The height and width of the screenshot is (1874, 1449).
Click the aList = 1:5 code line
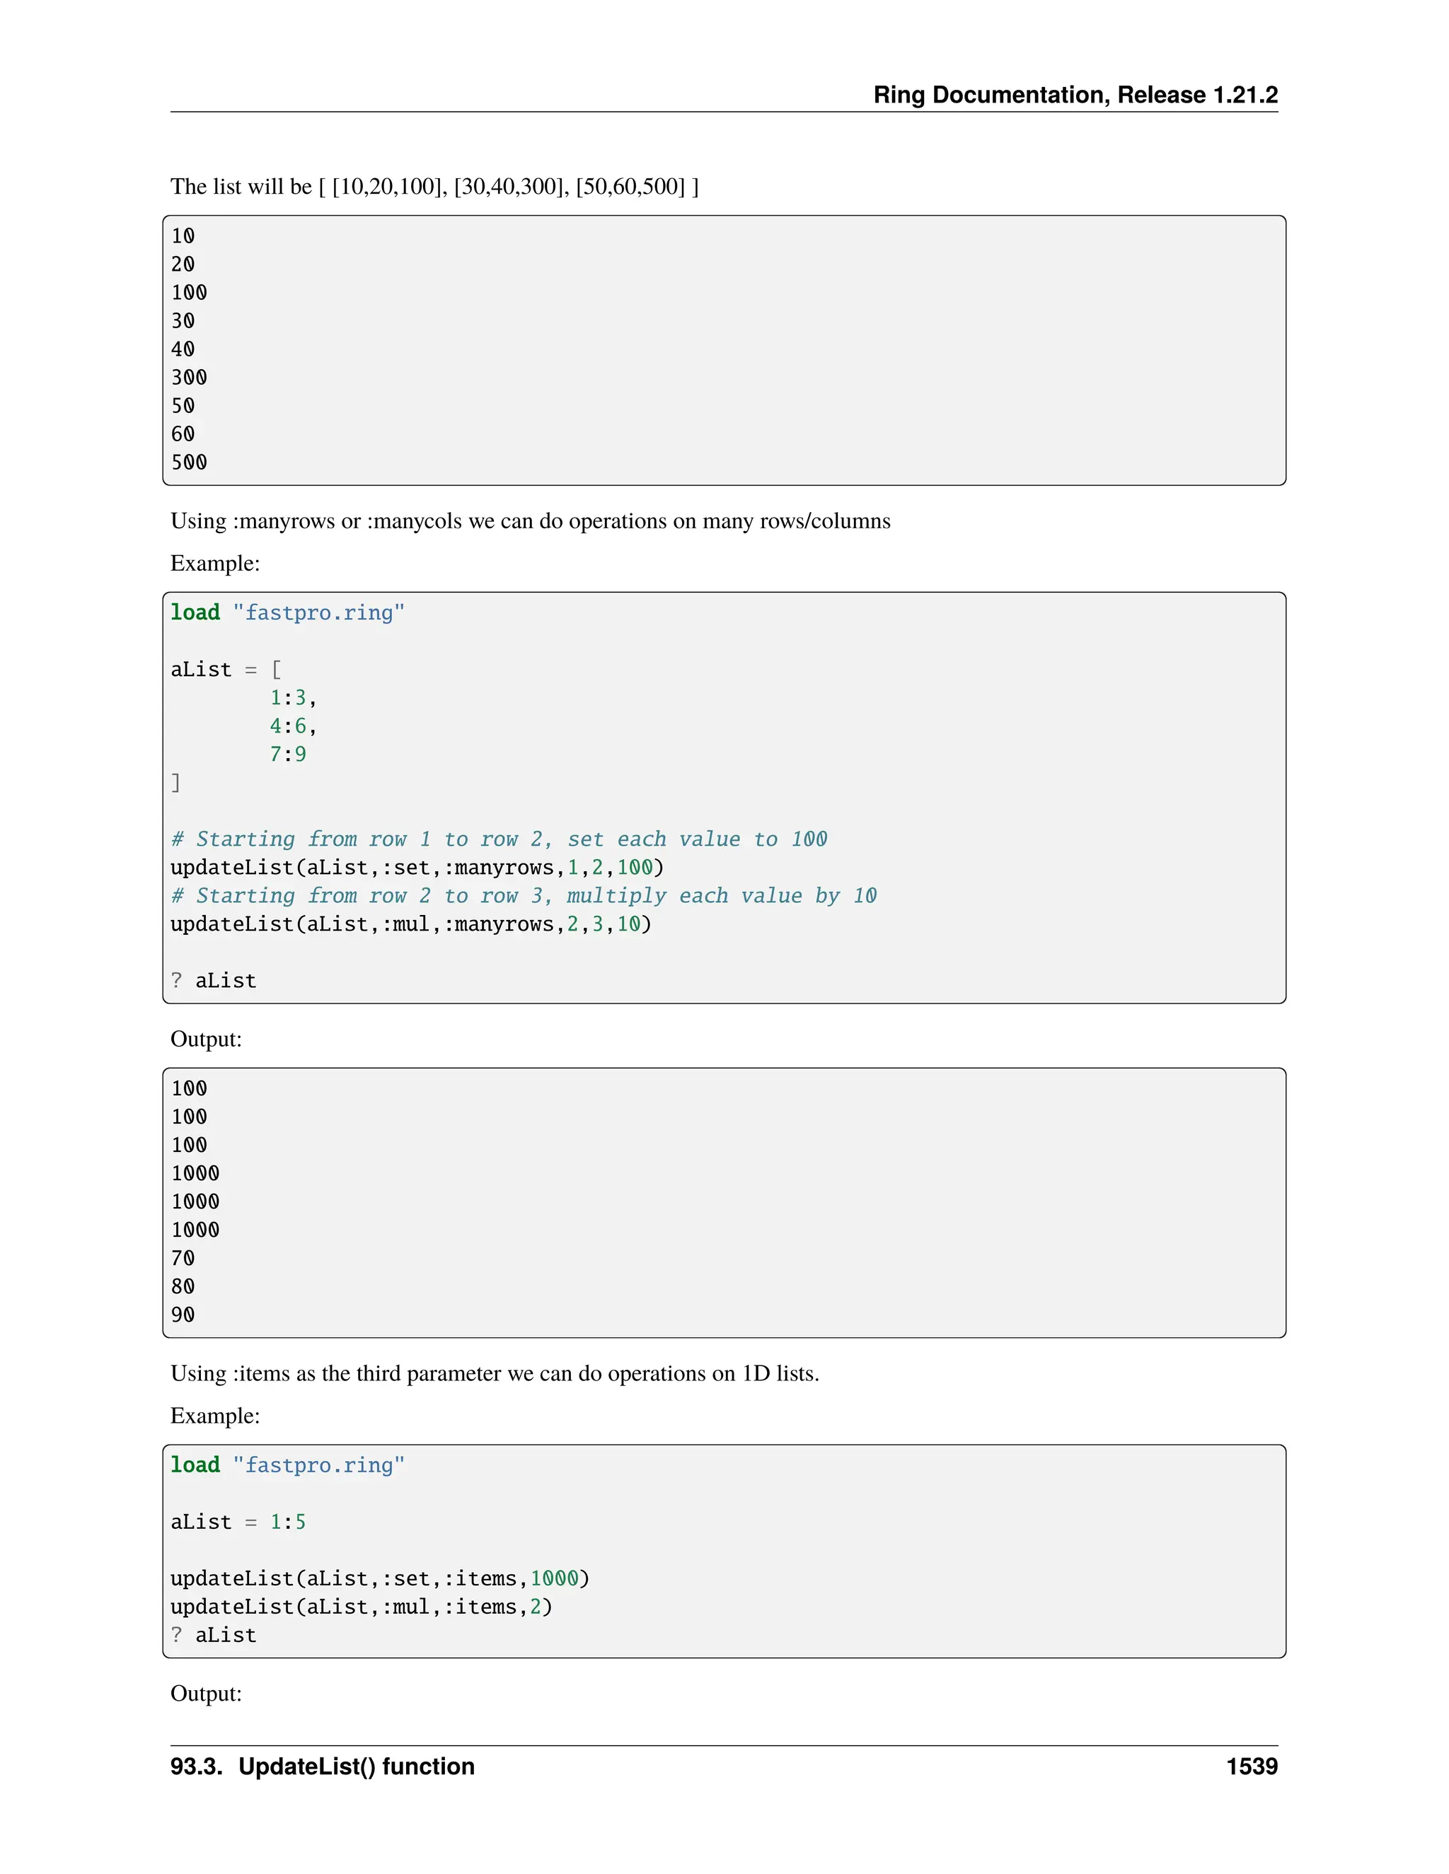coord(238,1523)
